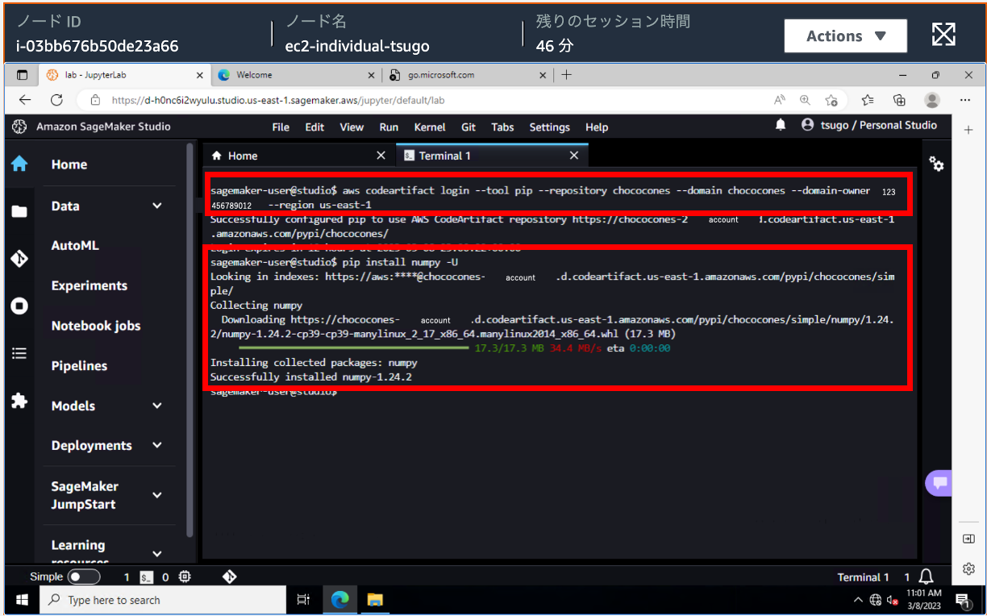Open the Actions dropdown menu
Viewport: 987px width, 616px height.
(845, 35)
